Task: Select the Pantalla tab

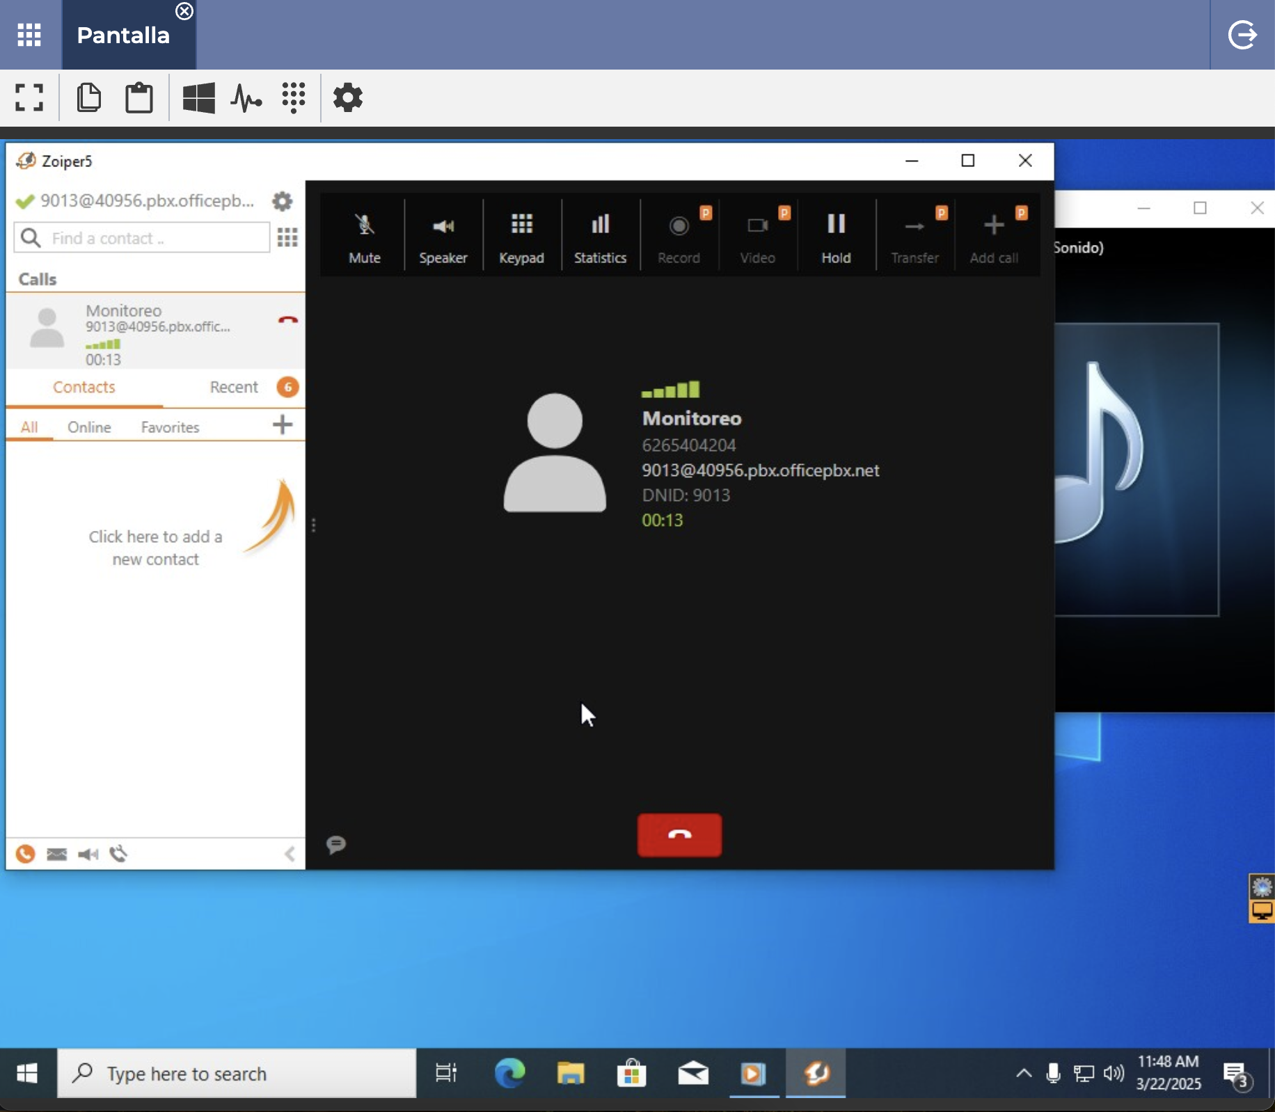Action: [123, 35]
